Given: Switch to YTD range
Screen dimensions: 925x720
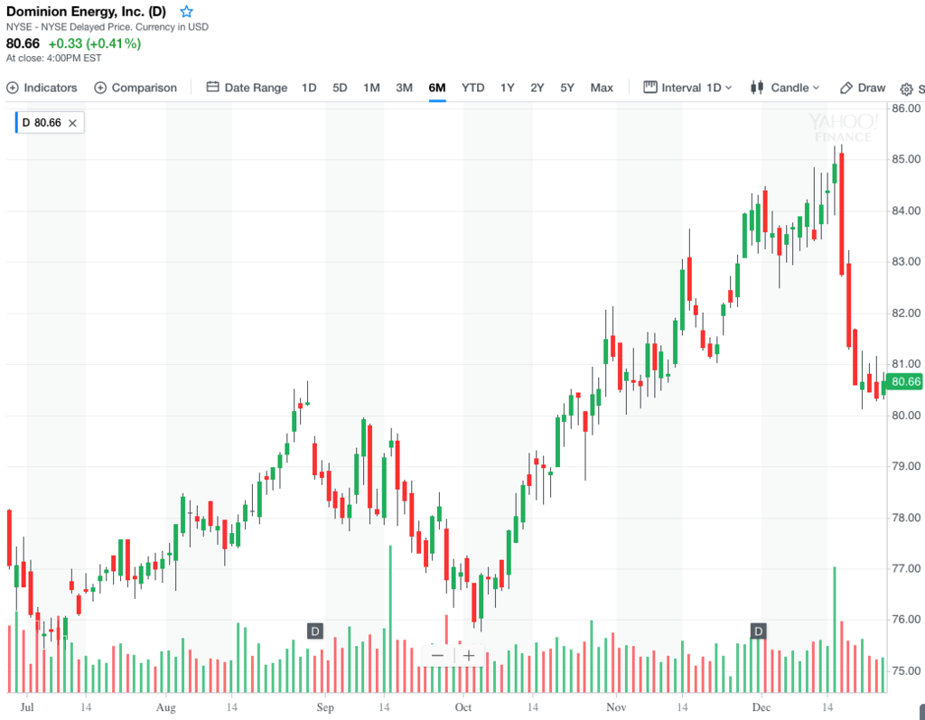Looking at the screenshot, I should click(473, 88).
